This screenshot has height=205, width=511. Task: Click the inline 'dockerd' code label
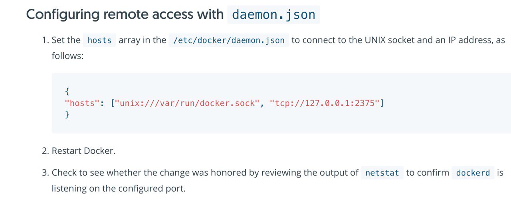[x=473, y=173]
